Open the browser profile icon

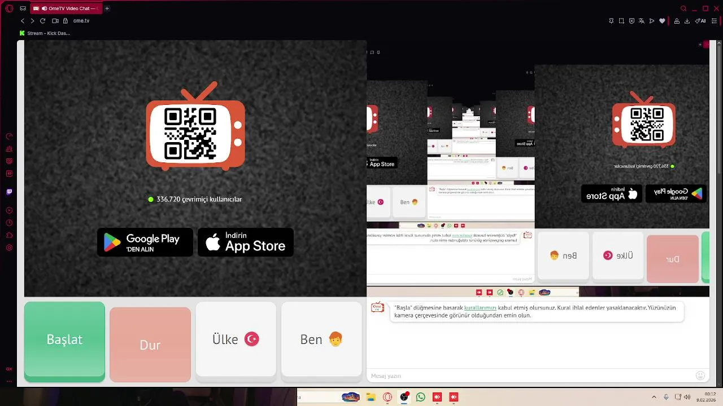(x=677, y=21)
